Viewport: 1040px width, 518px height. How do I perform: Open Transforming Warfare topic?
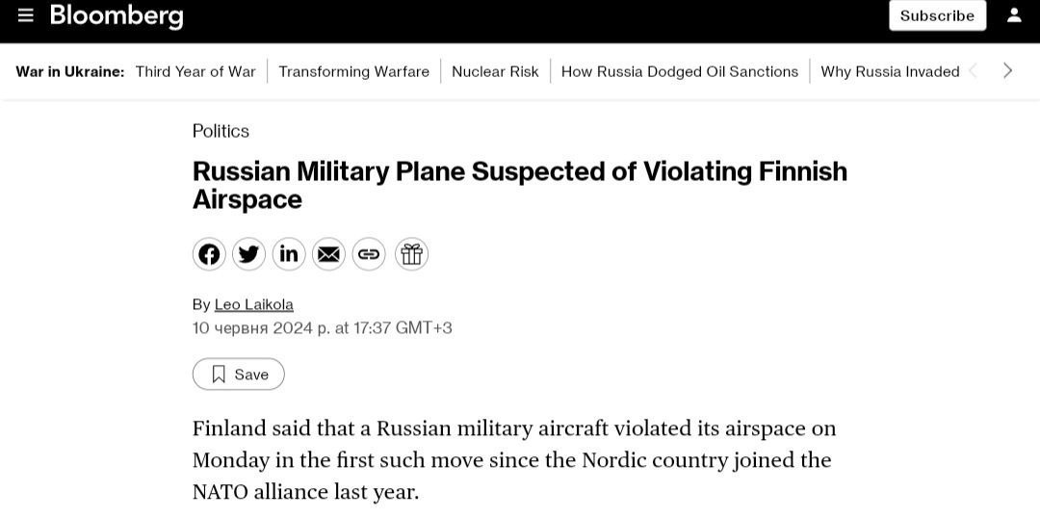tap(353, 71)
